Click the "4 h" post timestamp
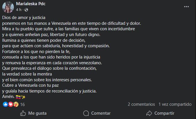This screenshot has height=119, width=196. (18, 10)
